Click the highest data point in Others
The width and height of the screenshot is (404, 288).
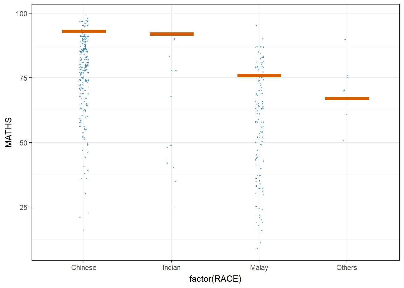click(345, 39)
